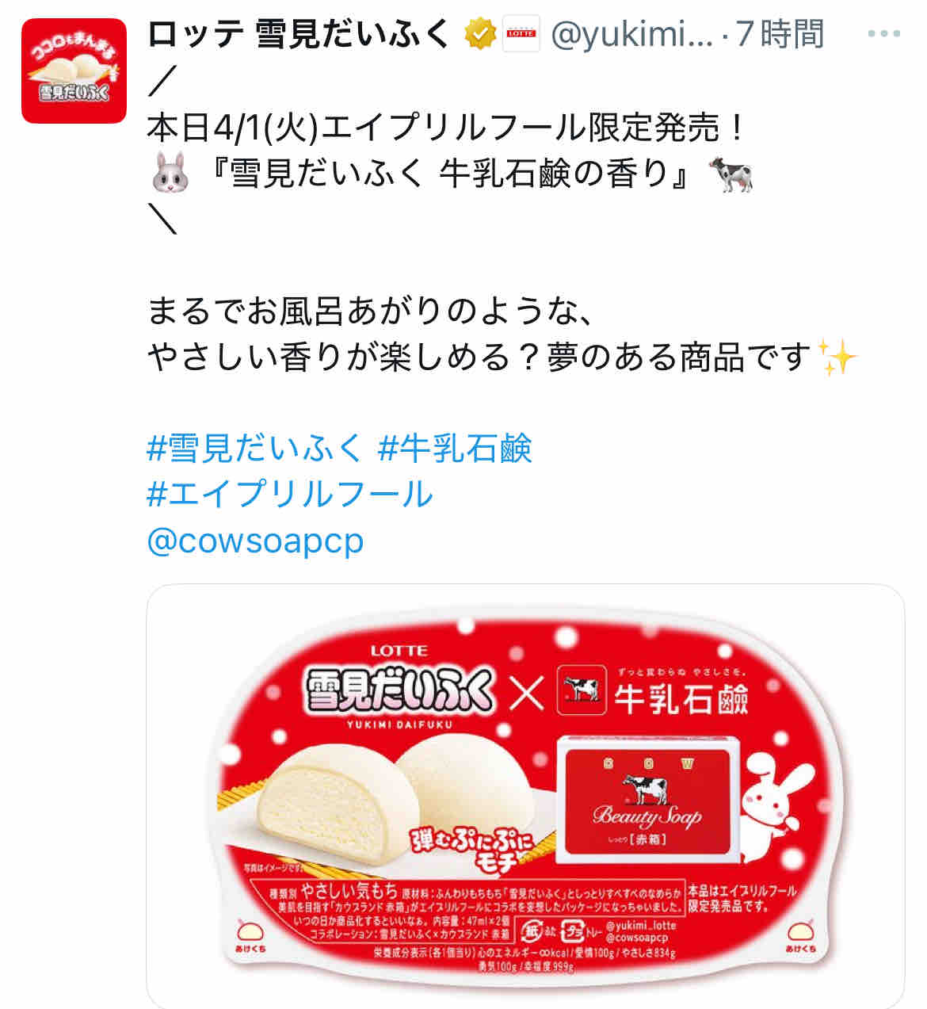
Task: Open hashtag #雪見だいふく
Action: click(254, 449)
